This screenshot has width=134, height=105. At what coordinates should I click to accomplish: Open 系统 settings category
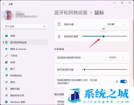tap(25, 36)
